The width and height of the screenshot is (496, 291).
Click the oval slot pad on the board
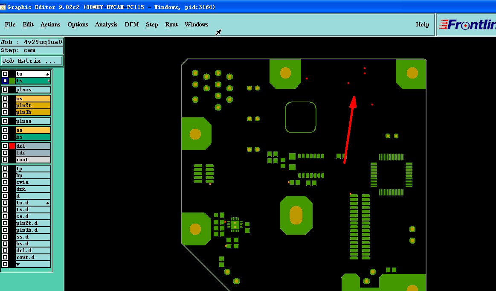coord(296,215)
